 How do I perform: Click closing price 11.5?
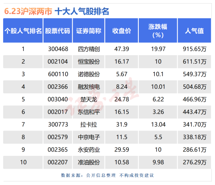[122, 137]
